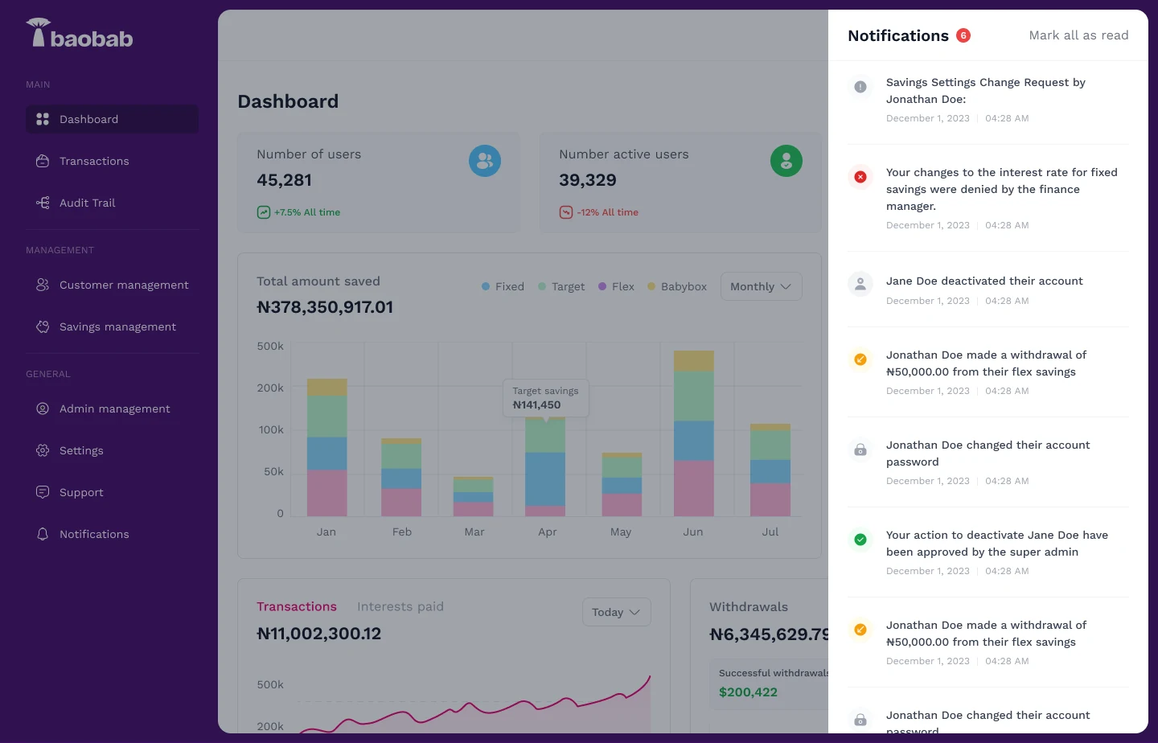The image size is (1158, 743).
Task: Click the Audit Trail icon in sidebar
Action: 43,203
